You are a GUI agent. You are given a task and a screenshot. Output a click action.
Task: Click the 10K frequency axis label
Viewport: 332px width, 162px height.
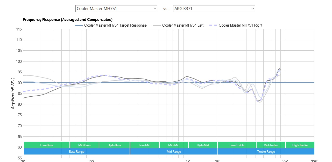pos(285,160)
